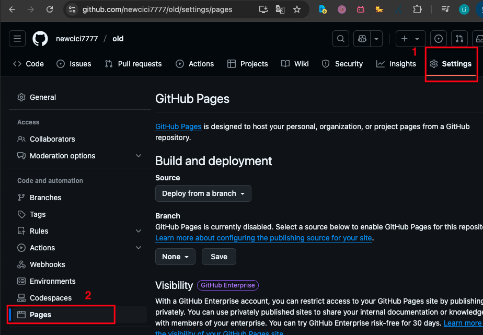Viewport: 483px width, 335px height.
Task: View your pull requests via header icon
Action: pyautogui.click(x=459, y=39)
